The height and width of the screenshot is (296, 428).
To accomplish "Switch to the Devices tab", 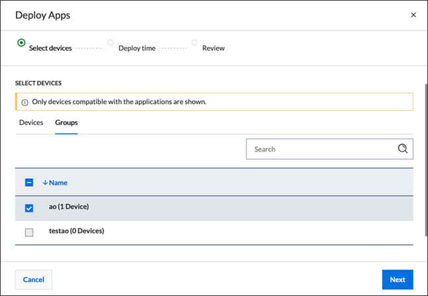I will (31, 123).
